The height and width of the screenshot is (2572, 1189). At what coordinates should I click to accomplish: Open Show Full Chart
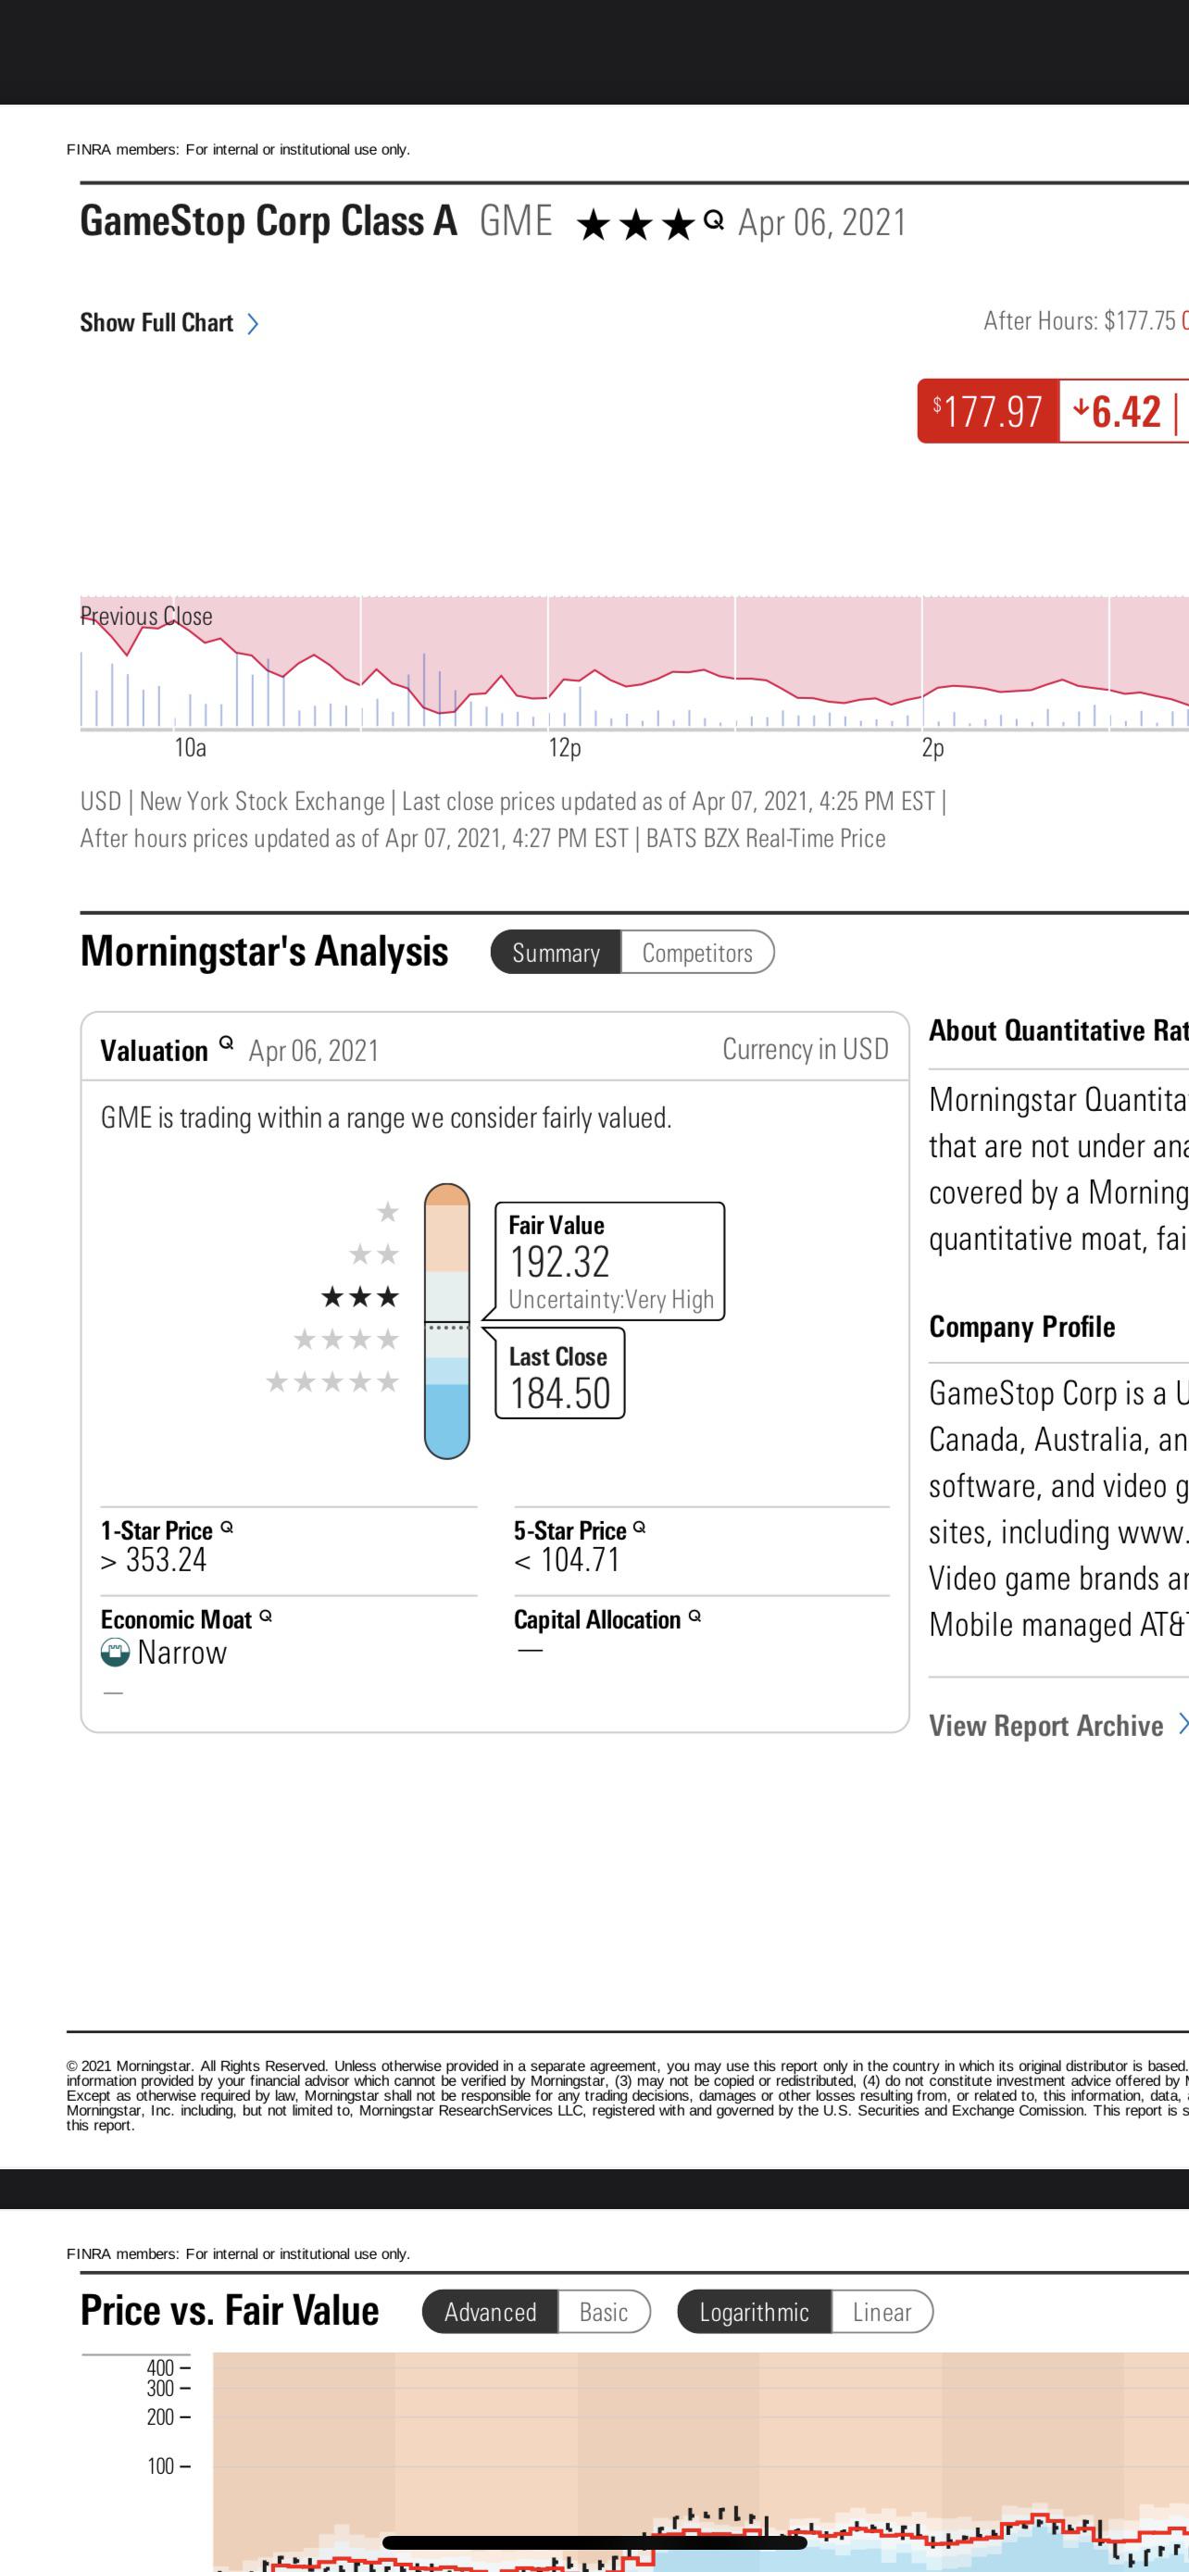pos(155,321)
